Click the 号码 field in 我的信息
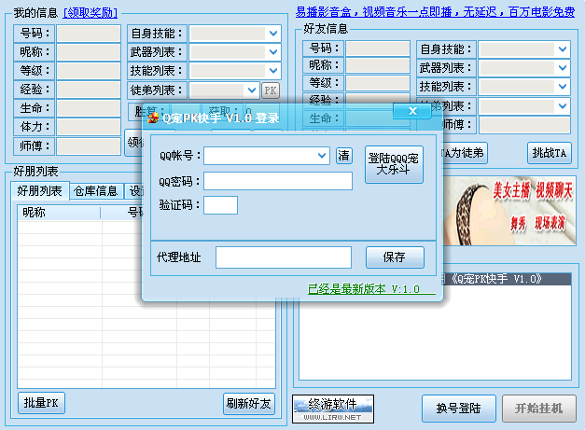This screenshot has width=585, height=430. point(89,34)
